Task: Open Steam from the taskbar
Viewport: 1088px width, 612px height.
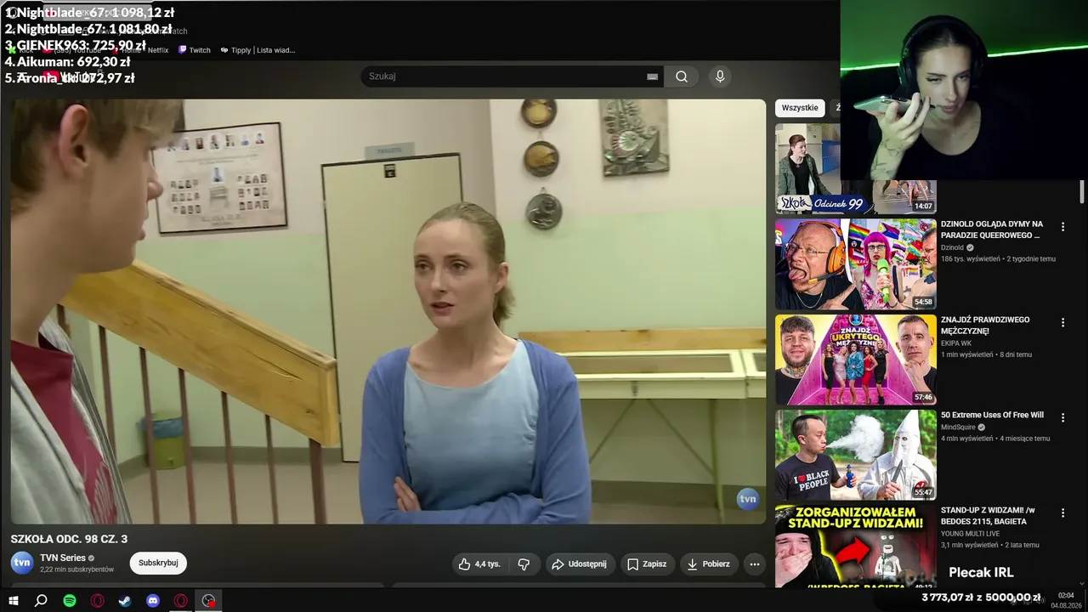Action: (125, 600)
